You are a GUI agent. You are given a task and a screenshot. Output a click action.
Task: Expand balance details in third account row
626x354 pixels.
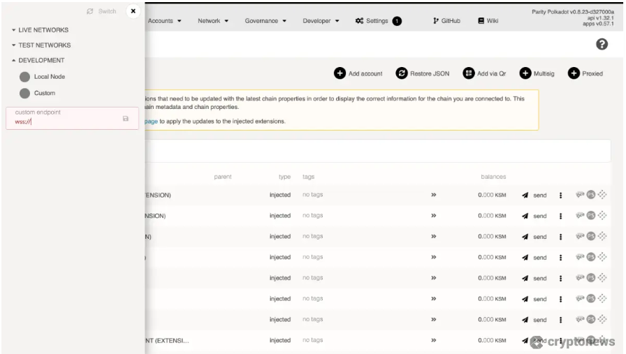434,236
